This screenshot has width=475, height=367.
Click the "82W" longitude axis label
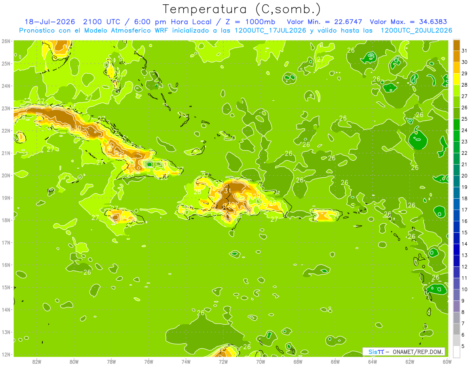pyautogui.click(x=36, y=361)
